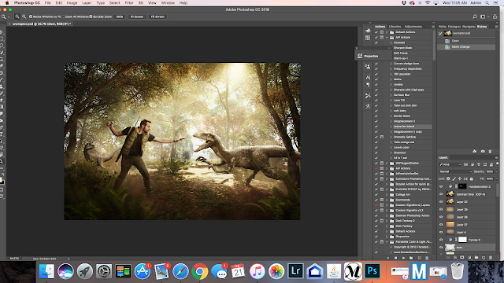Open the Filter menu
Image resolution: width=504 pixels, height=283 pixels.
[129, 3]
